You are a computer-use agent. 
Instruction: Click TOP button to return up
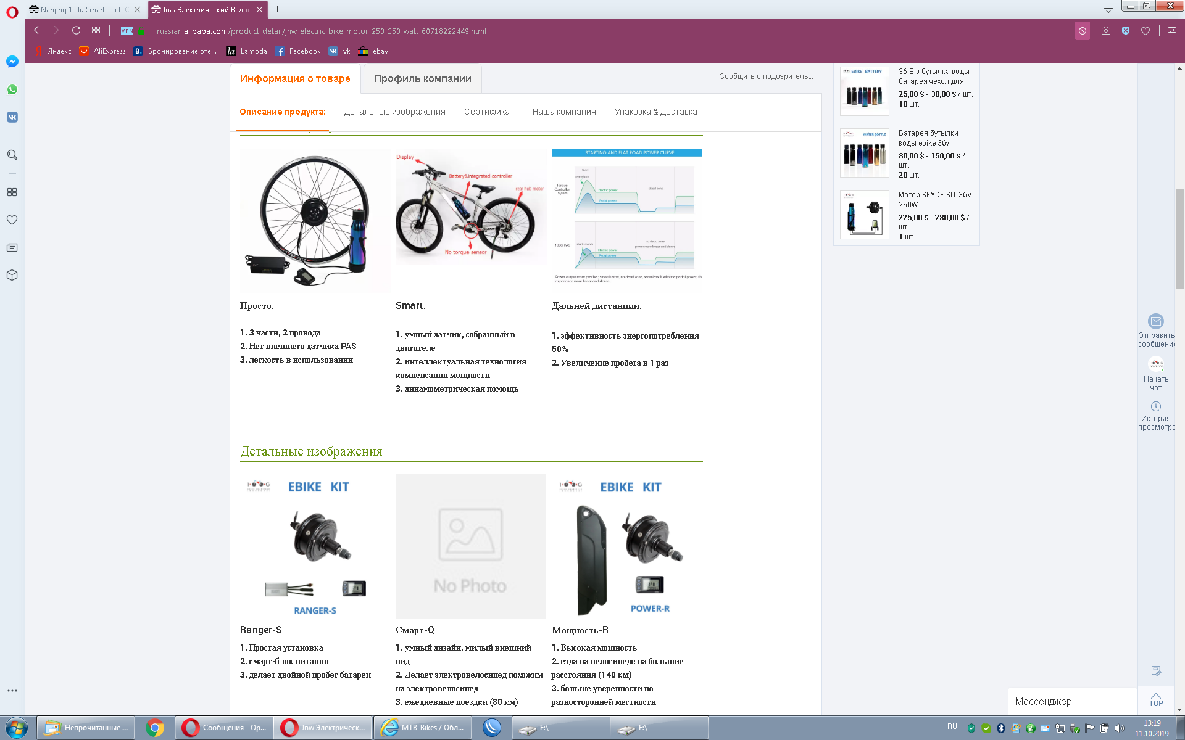tap(1156, 700)
